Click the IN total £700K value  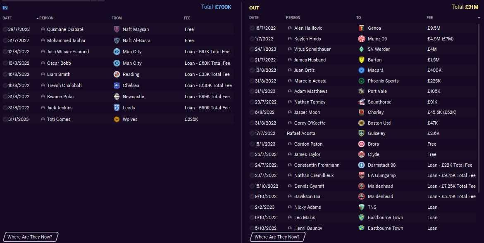tap(223, 7)
